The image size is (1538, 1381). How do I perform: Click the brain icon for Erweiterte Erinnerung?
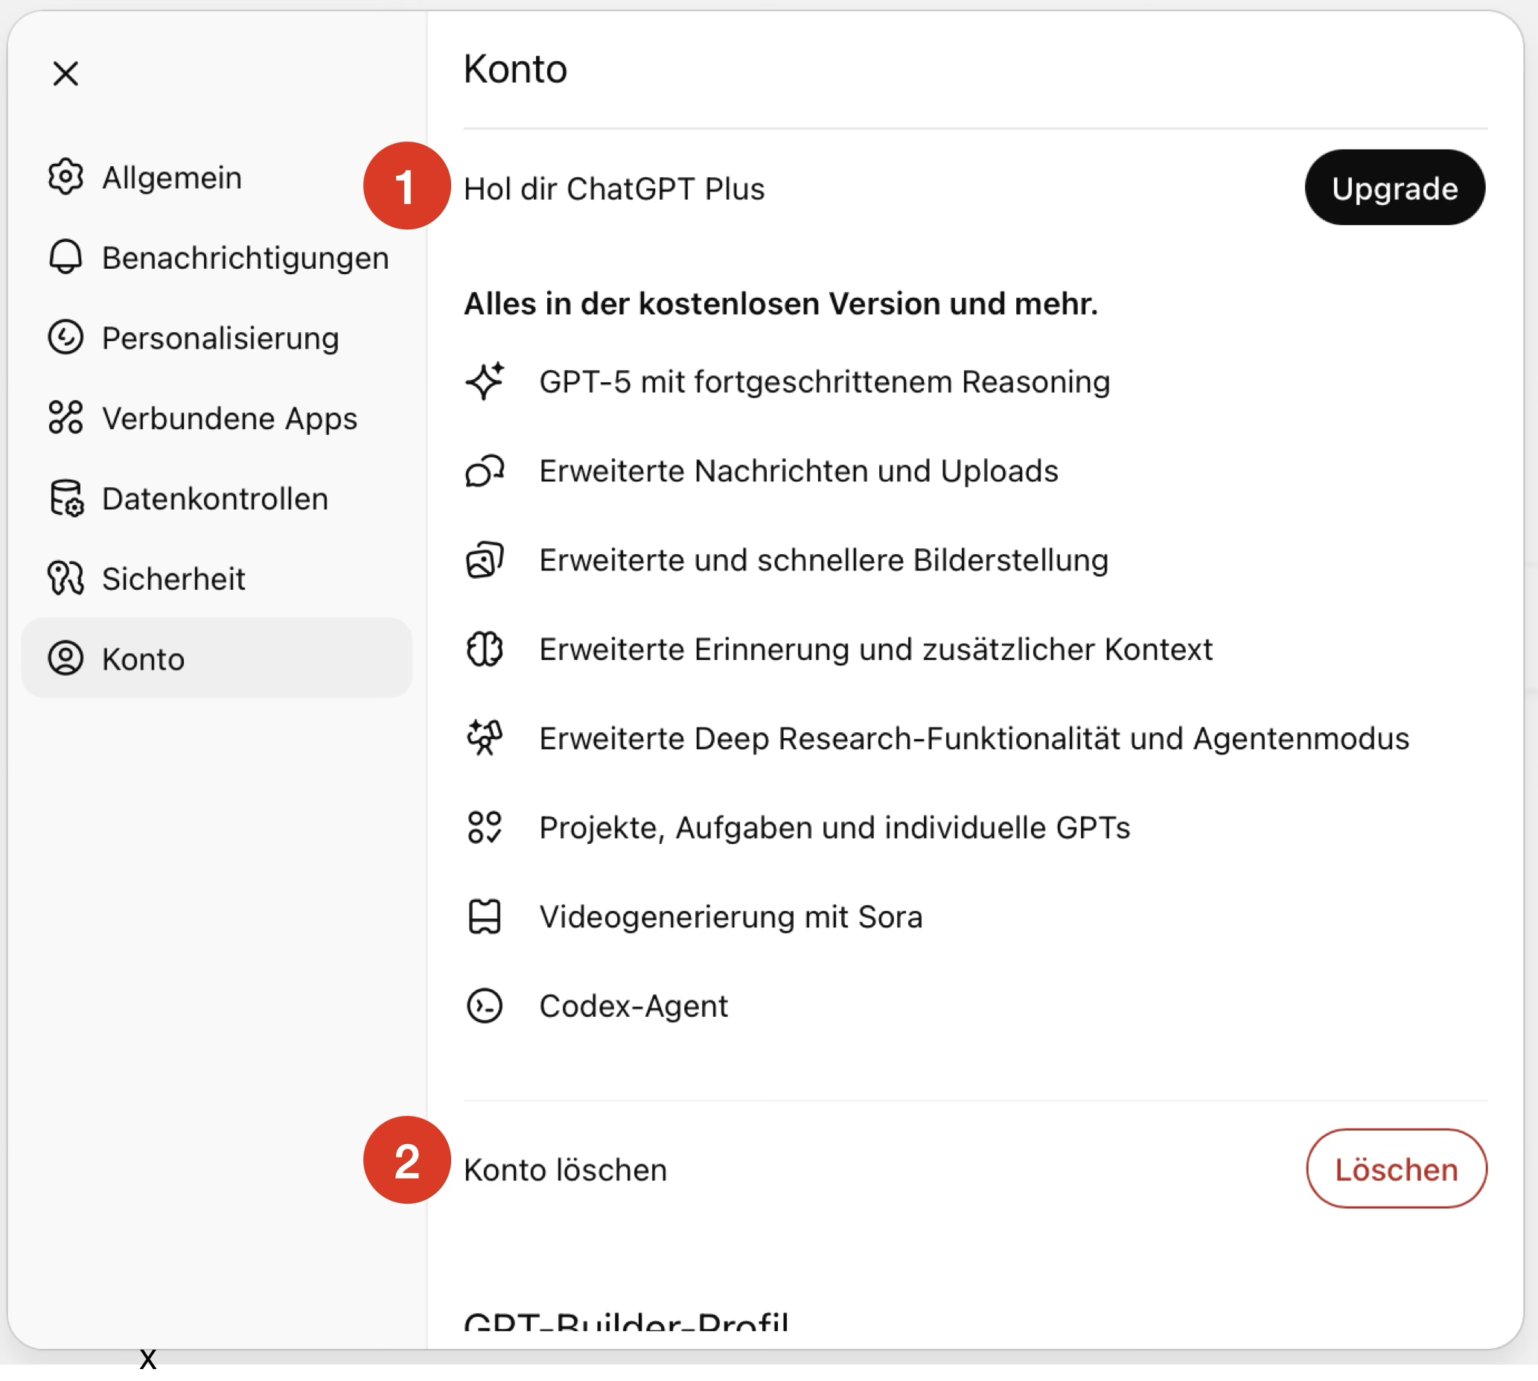coord(485,649)
